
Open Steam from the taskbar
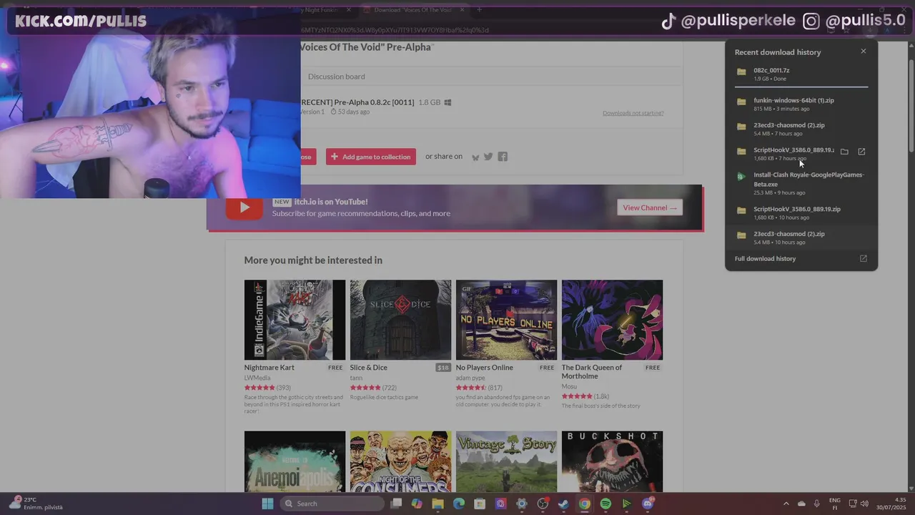point(563,504)
